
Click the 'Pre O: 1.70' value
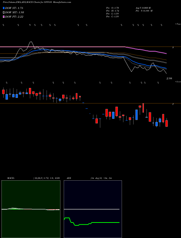[x=113, y=8]
